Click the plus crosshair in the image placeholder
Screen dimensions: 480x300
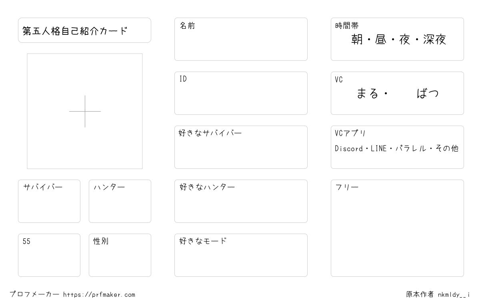[85, 111]
